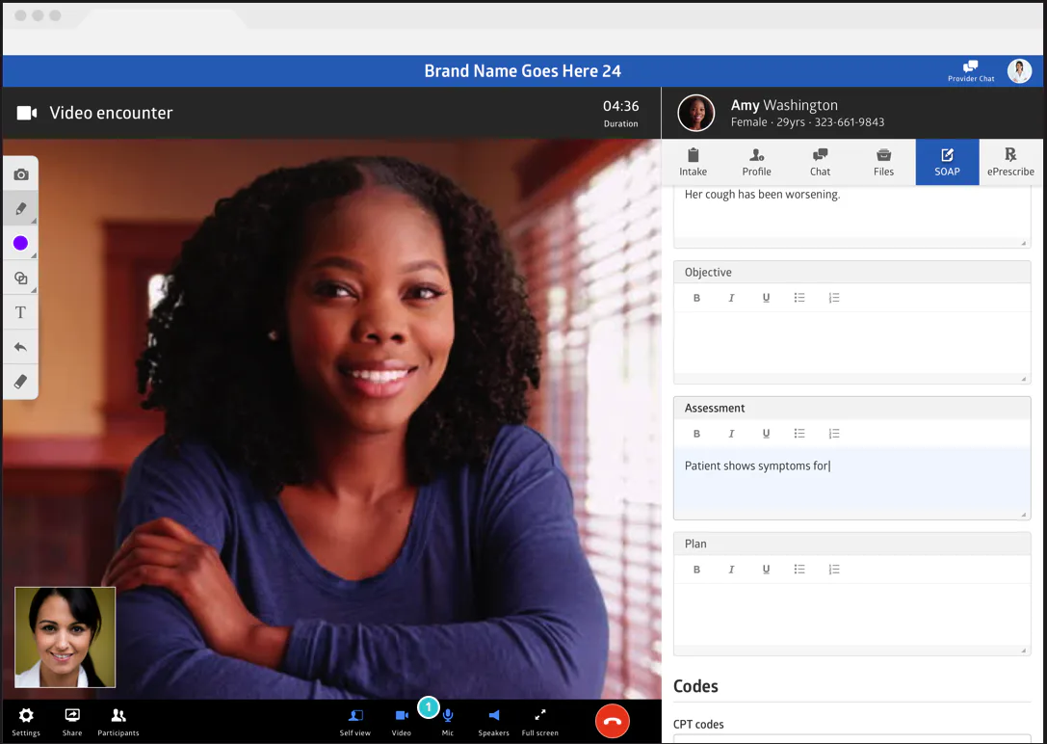Open the purple color picker swatch

pos(20,243)
